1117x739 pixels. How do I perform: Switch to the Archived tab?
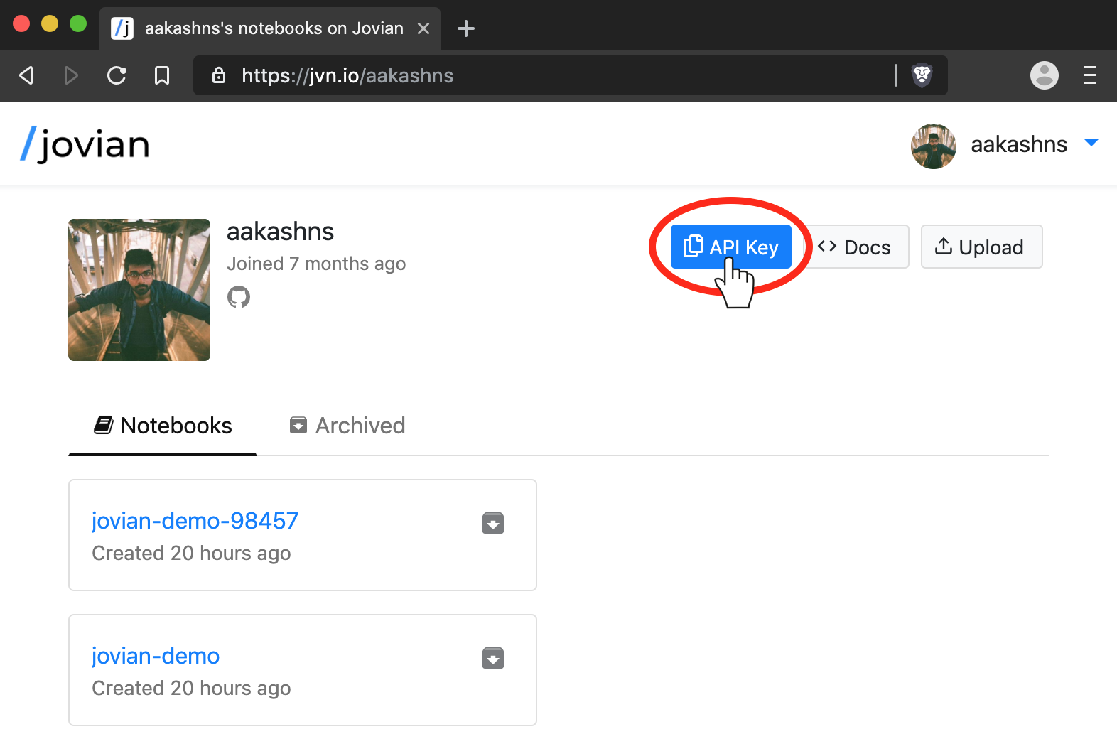[347, 426]
